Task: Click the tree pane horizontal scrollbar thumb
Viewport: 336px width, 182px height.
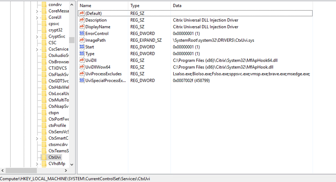Action: (x=21, y=170)
